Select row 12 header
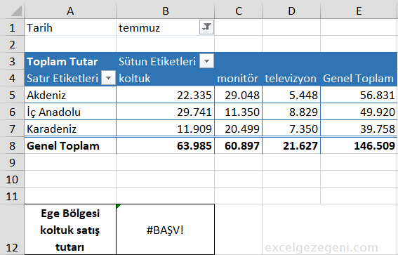 coord(12,229)
